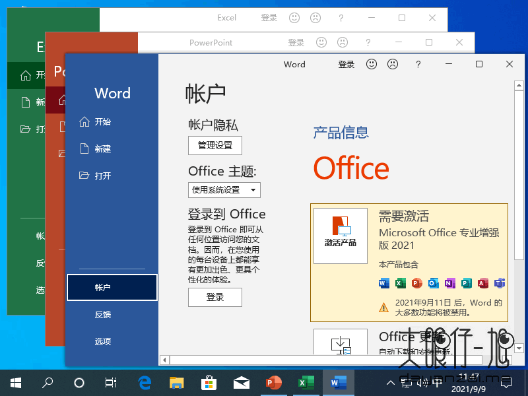Click the smiley face icon in Excel window
The image size is (528, 396).
click(x=294, y=18)
